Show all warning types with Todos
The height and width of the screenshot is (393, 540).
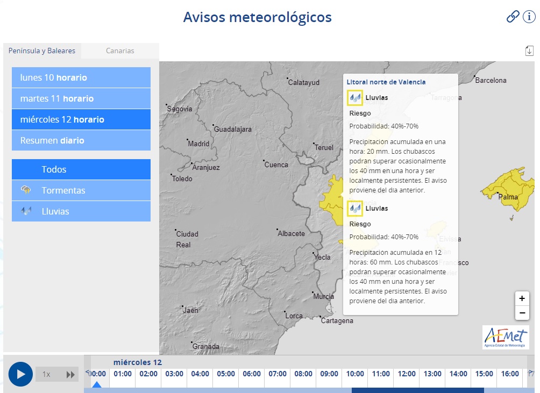point(81,169)
